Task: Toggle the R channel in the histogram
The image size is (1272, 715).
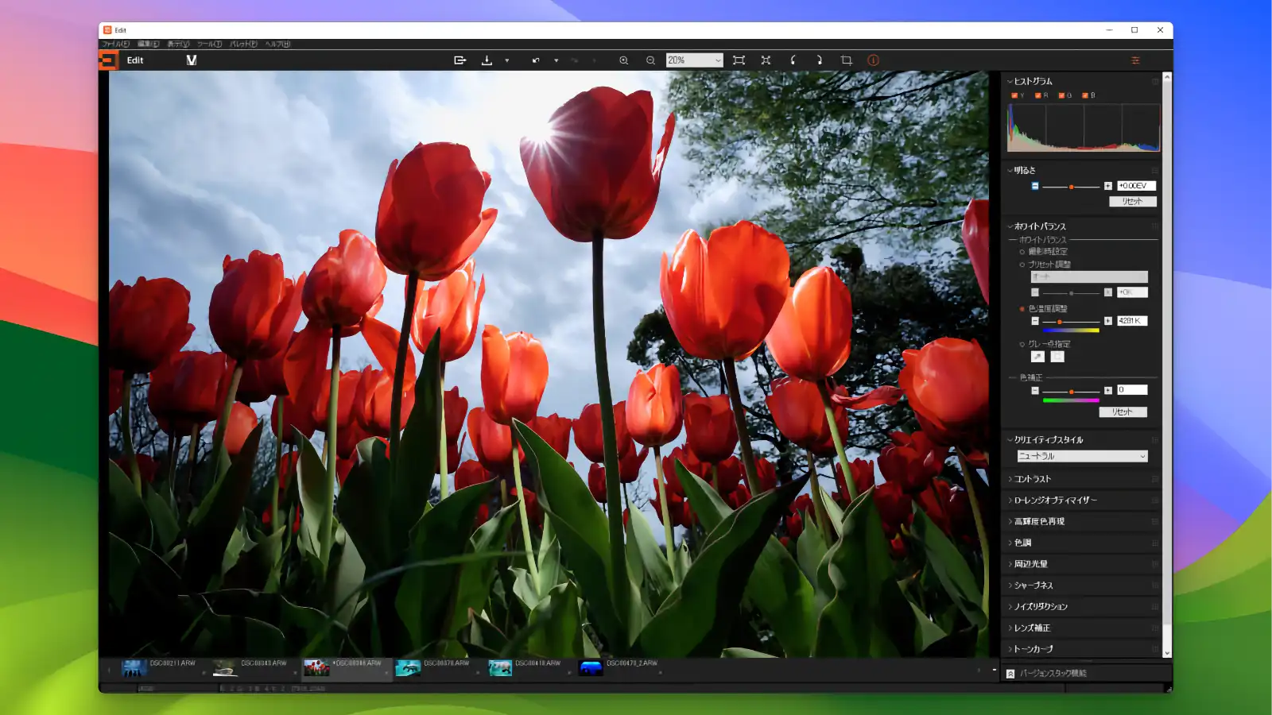Action: coord(1040,95)
